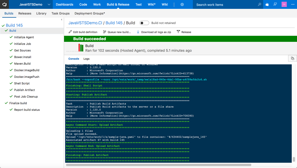This screenshot has width=297, height=168.
Task: Create a Release using the rocket icon
Action: 184,32
